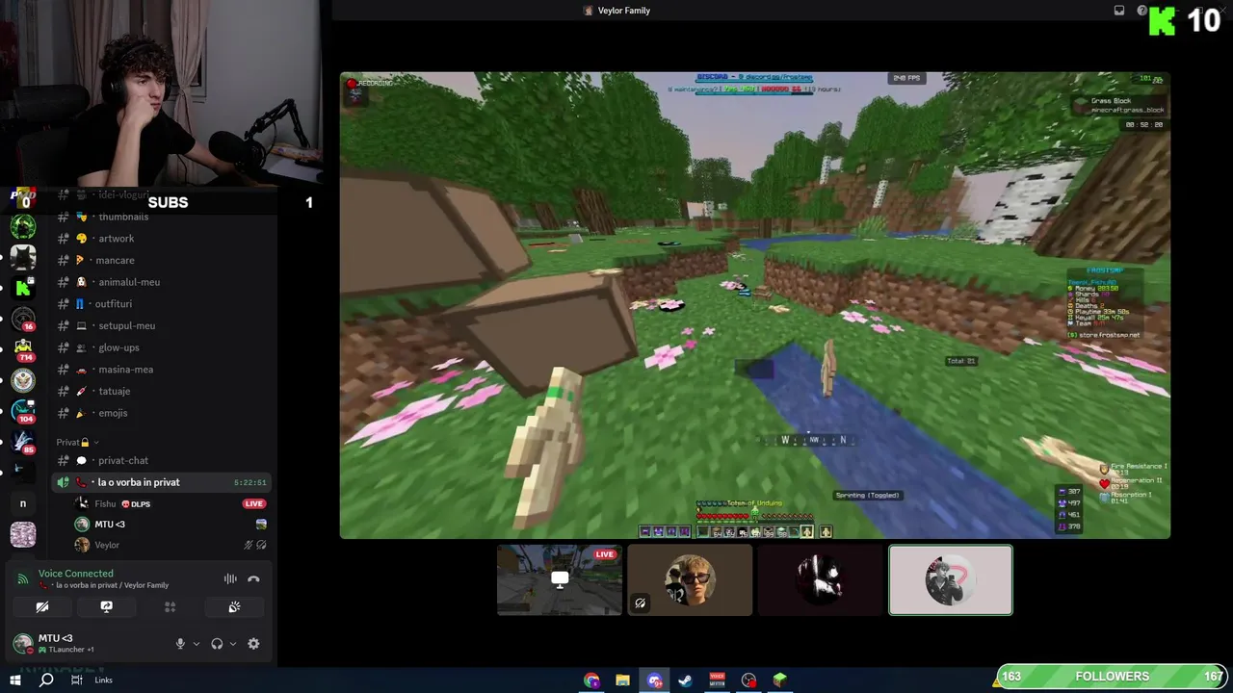
Task: Deafen using the headphones icon
Action: click(x=217, y=644)
